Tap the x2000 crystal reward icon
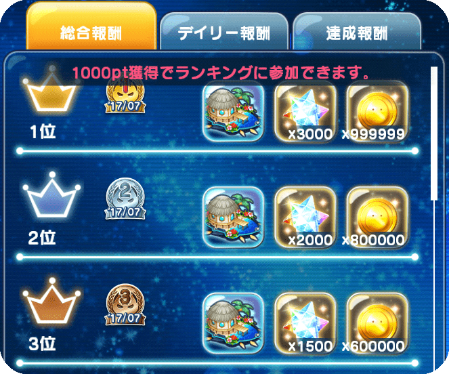This screenshot has width=449, height=374. (305, 217)
